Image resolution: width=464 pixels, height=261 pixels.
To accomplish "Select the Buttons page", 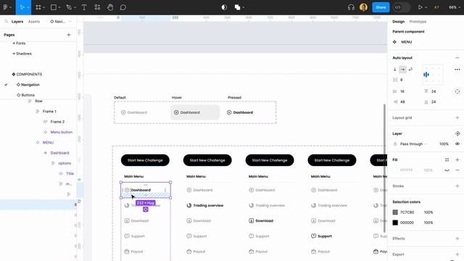I will pos(28,95).
